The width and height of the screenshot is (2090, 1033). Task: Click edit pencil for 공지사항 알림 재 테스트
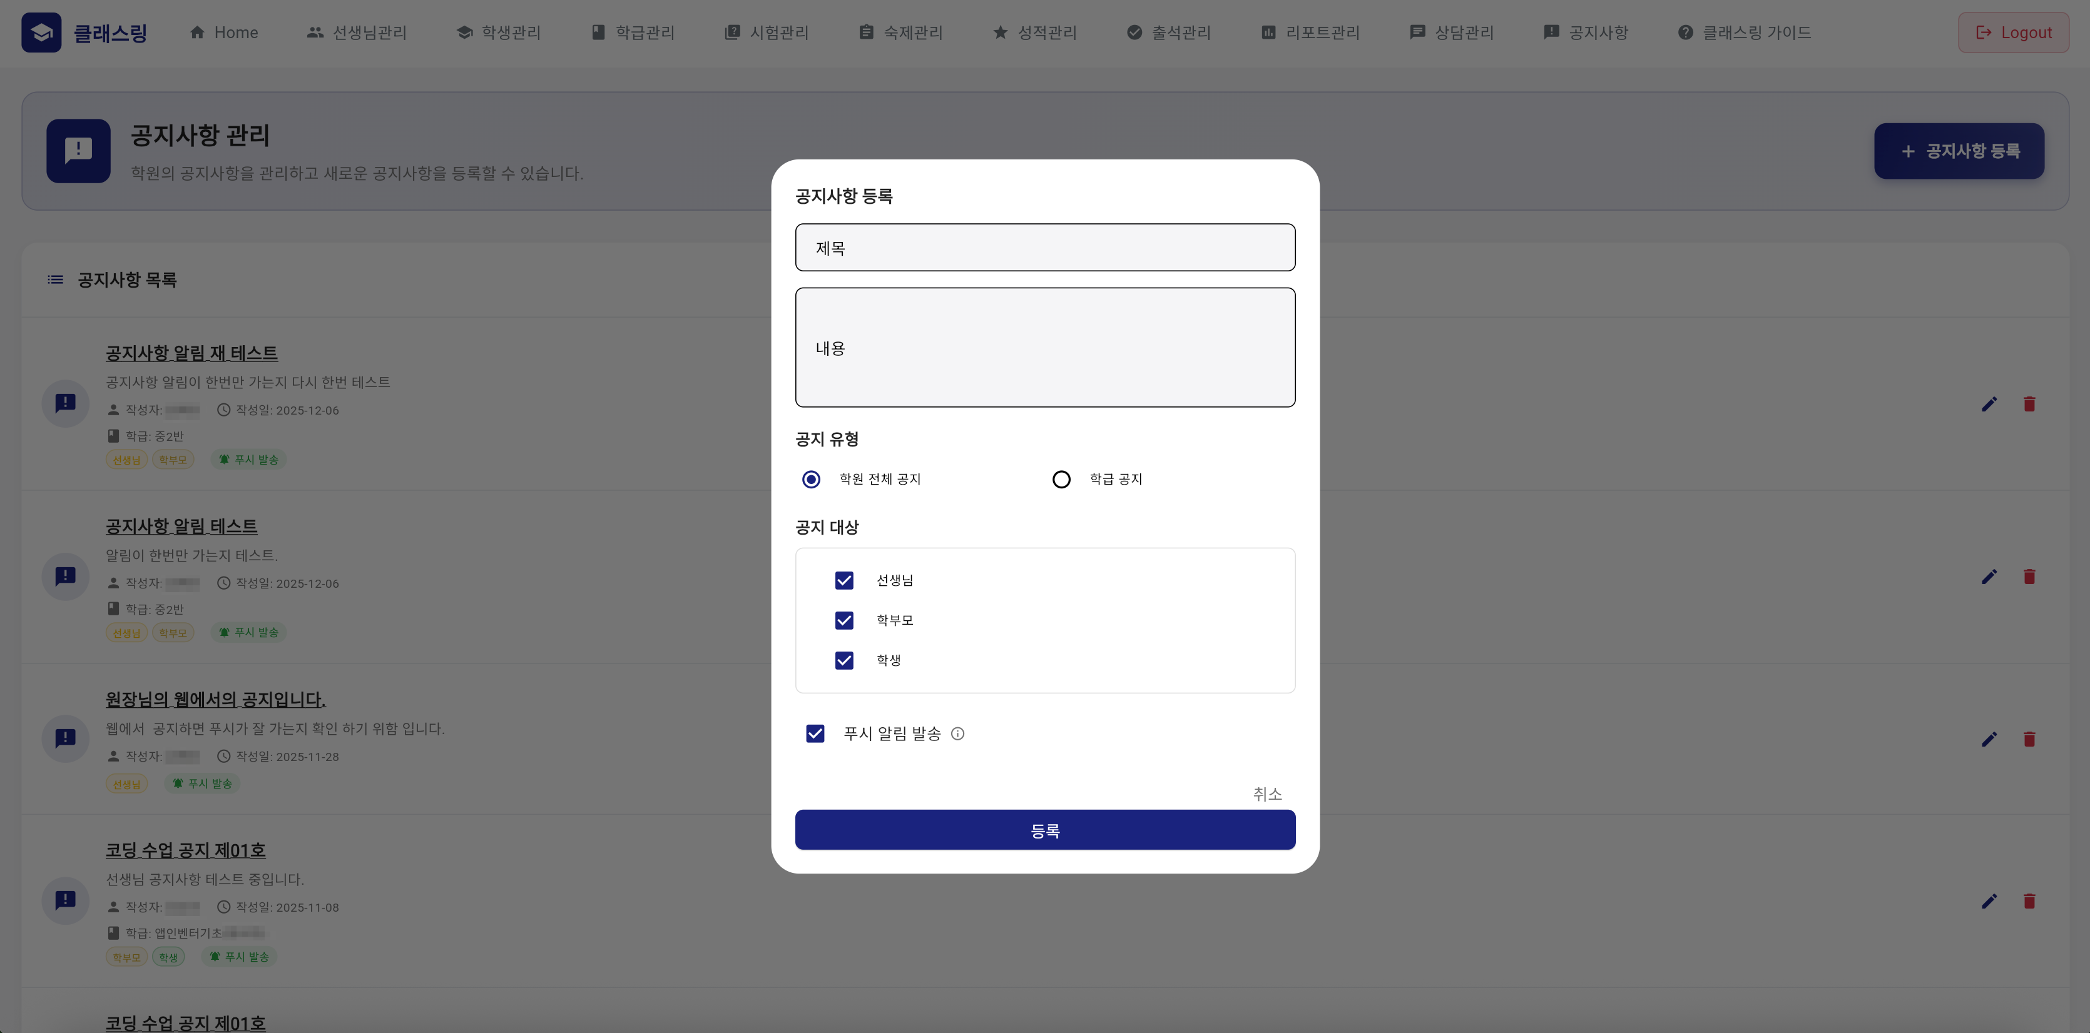click(1989, 404)
